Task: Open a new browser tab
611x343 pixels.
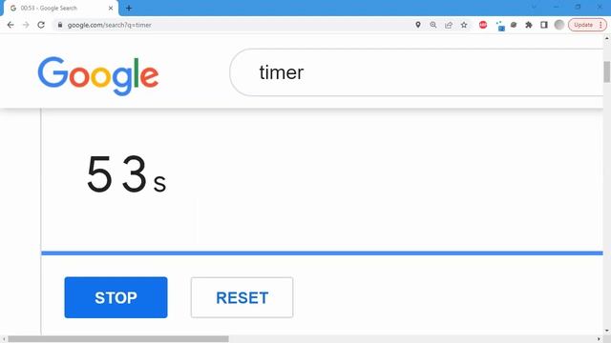Action: [129, 8]
